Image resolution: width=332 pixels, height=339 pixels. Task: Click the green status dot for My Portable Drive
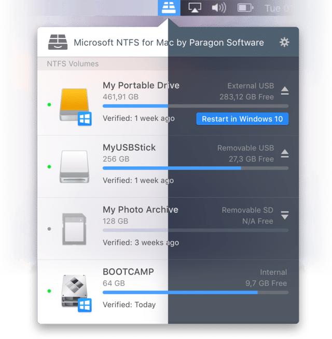click(x=49, y=105)
